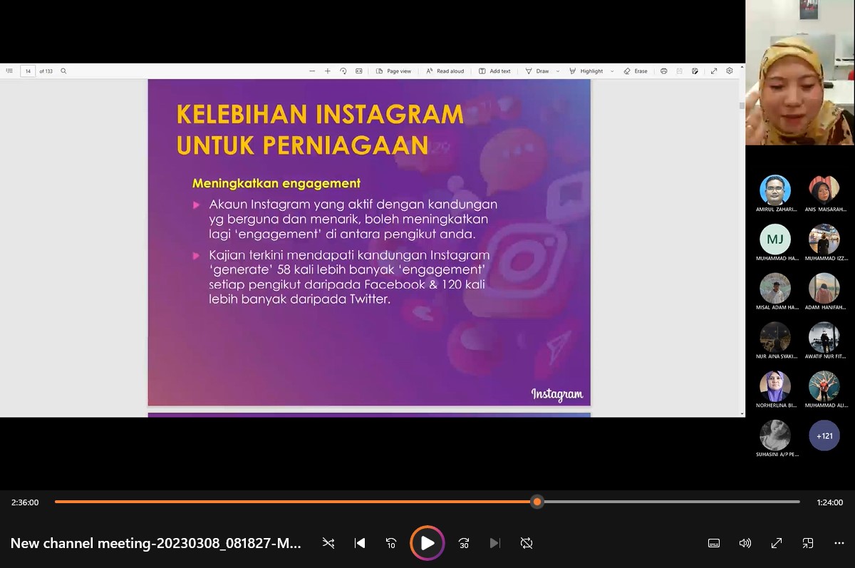Click the Suhasini participant avatar
Viewport: 855px width, 568px height.
pyautogui.click(x=775, y=435)
